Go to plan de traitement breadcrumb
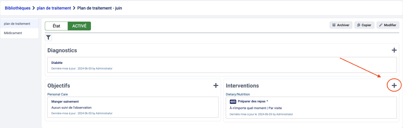The height and width of the screenshot is (128, 403). tap(54, 8)
